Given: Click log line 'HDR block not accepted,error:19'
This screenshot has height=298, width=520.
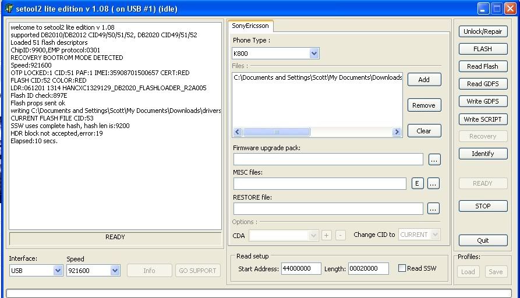Looking at the screenshot, I should 56,133.
